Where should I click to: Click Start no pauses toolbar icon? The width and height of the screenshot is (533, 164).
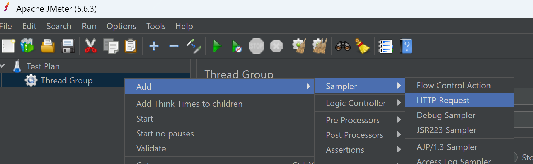(x=236, y=46)
